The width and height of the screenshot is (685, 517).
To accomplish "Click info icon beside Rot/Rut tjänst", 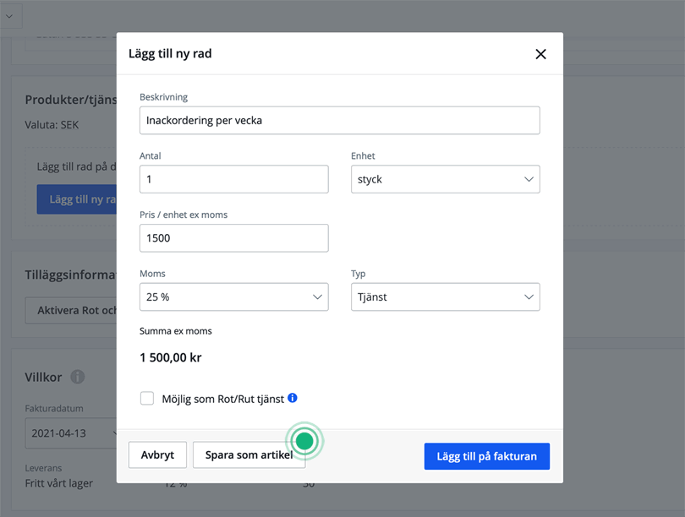I will click(293, 398).
